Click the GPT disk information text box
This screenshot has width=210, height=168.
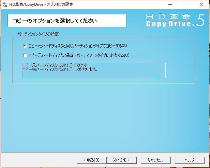94,70
